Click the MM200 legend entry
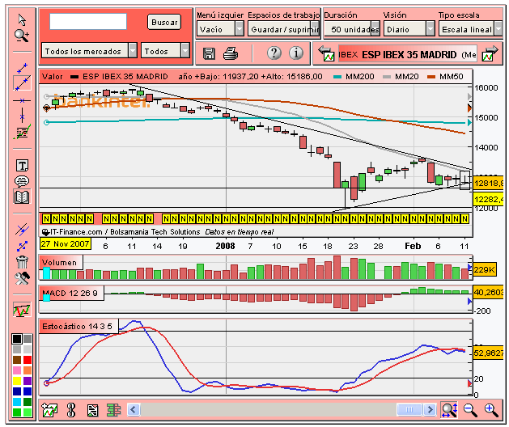The height and width of the screenshot is (427, 509). click(x=354, y=77)
